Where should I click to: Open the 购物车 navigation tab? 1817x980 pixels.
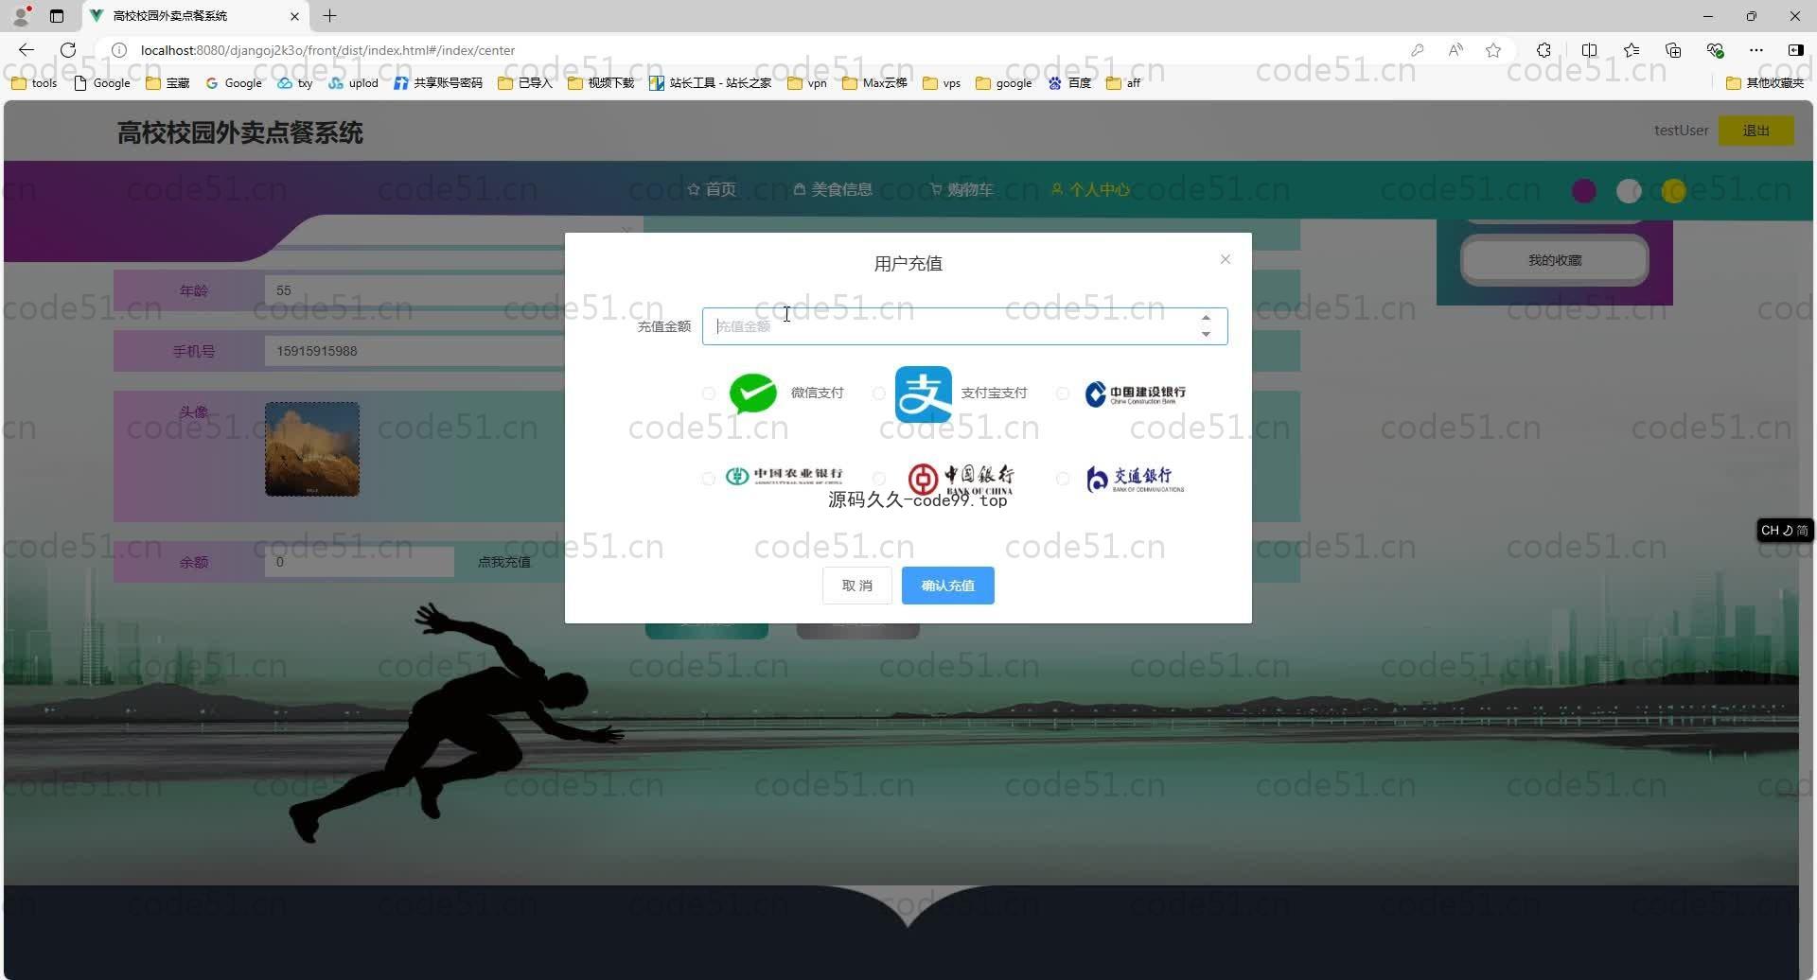click(x=961, y=189)
